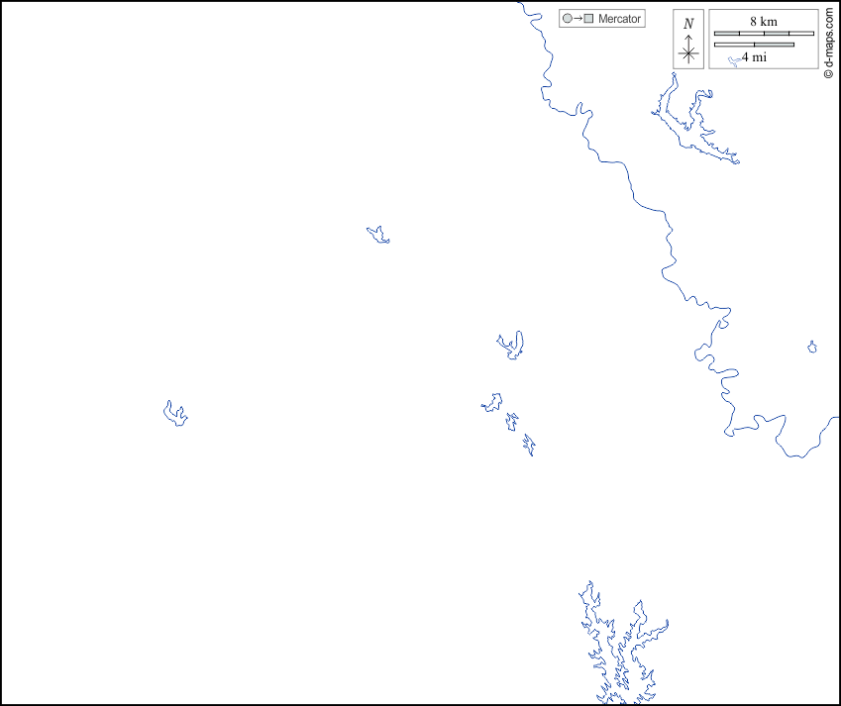The height and width of the screenshot is (706, 841).
Task: Click the circle-to-square projection icon
Action: [x=578, y=19]
